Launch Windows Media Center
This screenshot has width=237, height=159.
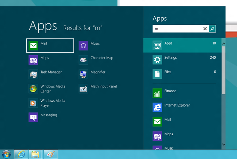tap(33, 89)
